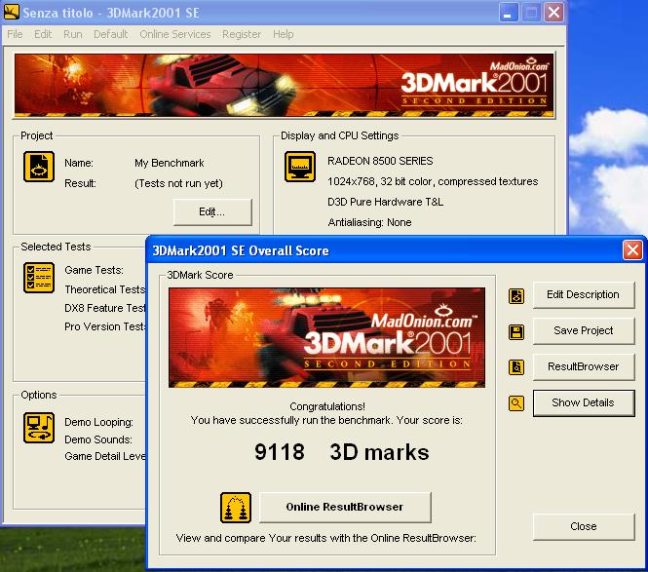Click the Save Project floppy icon
The width and height of the screenshot is (648, 572).
tap(516, 332)
